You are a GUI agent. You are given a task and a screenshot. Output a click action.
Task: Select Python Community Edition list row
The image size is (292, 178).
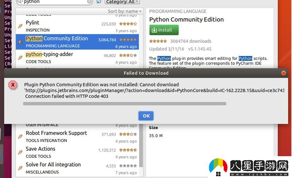point(77,42)
